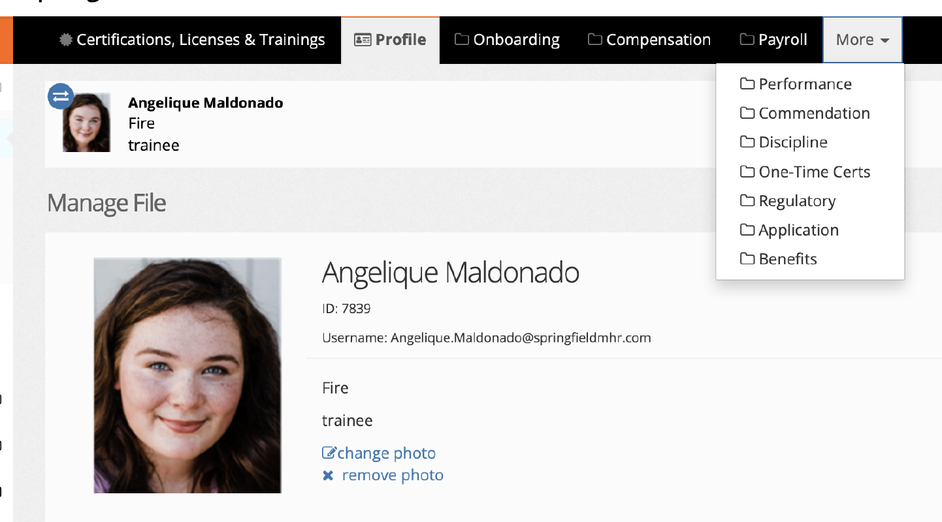Click the folder icon on the Compensation tab
The image size is (942, 522).
tap(594, 39)
